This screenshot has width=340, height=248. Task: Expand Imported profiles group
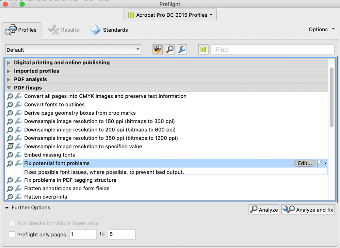[x=9, y=71]
